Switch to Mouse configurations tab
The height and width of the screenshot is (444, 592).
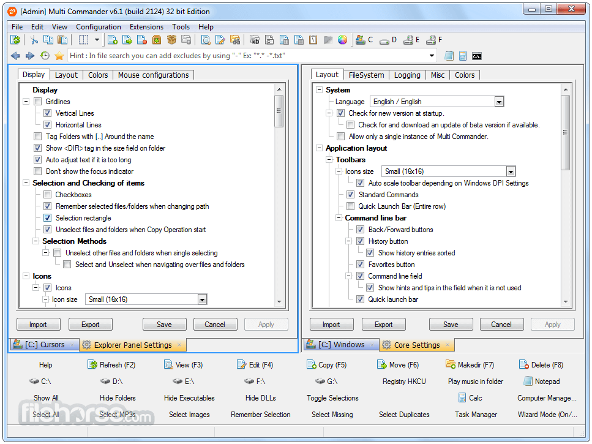pyautogui.click(x=153, y=75)
